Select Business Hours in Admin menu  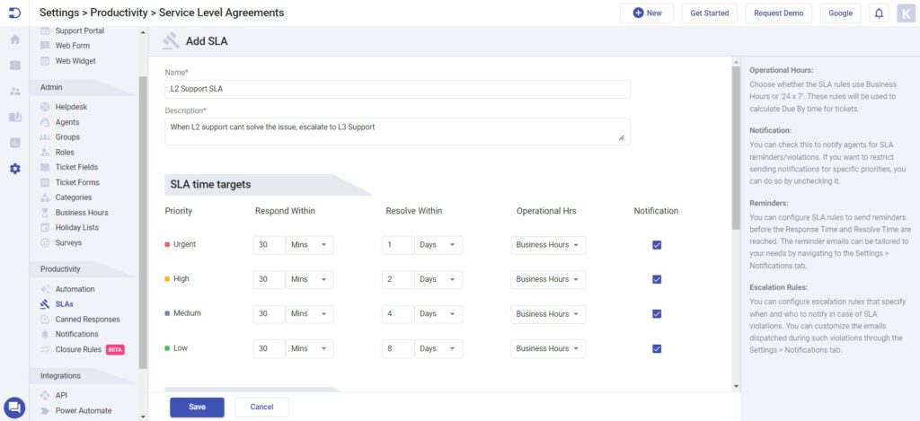click(82, 212)
